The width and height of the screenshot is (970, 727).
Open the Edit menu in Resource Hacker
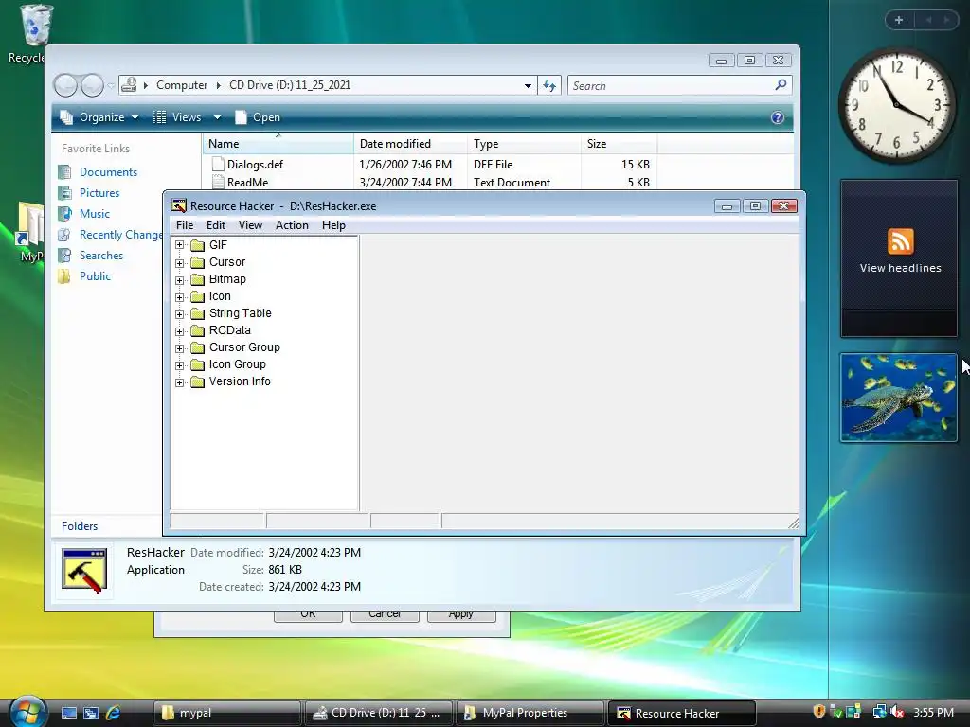pos(215,225)
